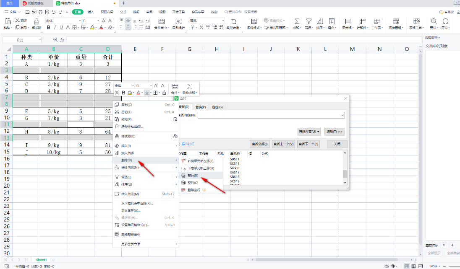The image size is (460, 269).
Task: Toggle Bold in the floating mini toolbar
Action: coord(123,93)
